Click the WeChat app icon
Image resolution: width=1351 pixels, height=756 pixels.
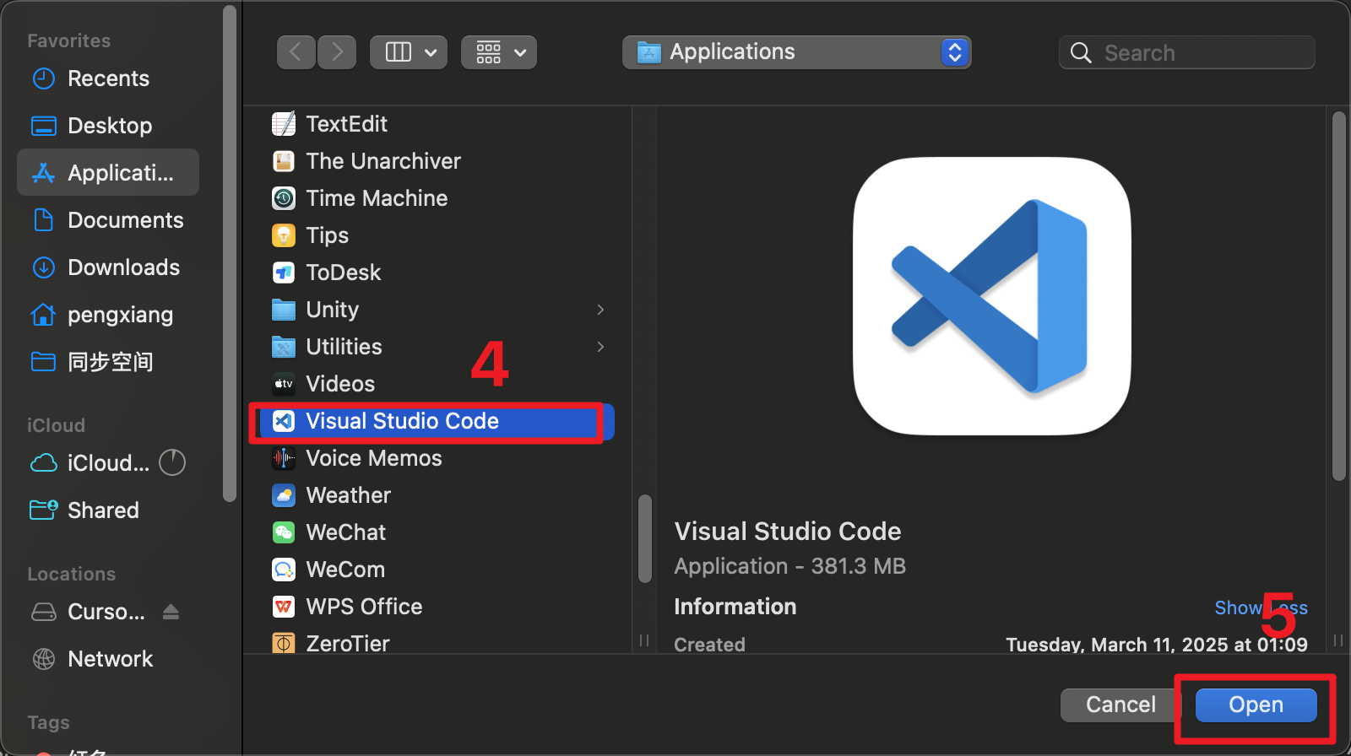284,532
